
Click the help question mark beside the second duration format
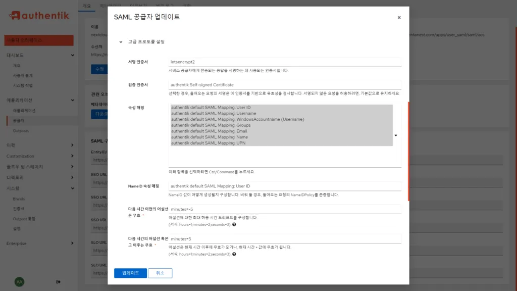click(x=234, y=254)
